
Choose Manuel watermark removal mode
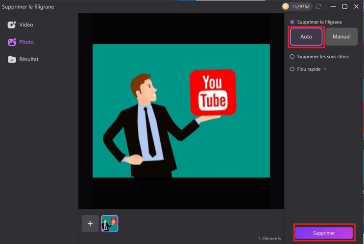pos(341,37)
